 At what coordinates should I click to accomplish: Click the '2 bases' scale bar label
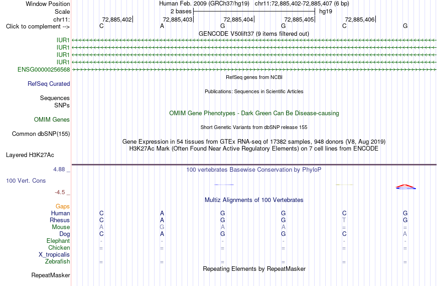click(x=181, y=11)
